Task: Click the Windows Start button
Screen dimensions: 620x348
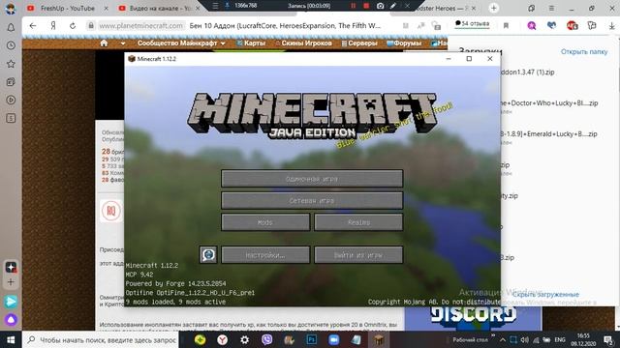Action: (11, 339)
